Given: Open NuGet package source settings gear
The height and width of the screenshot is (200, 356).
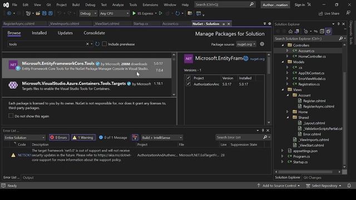Looking at the screenshot, I should coord(262,44).
